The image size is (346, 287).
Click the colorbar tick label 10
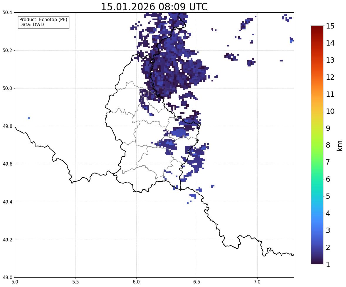[x=330, y=111]
